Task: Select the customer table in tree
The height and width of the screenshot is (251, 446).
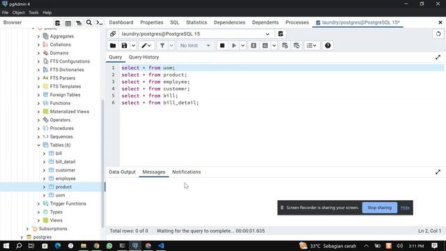Action: [x=66, y=170]
